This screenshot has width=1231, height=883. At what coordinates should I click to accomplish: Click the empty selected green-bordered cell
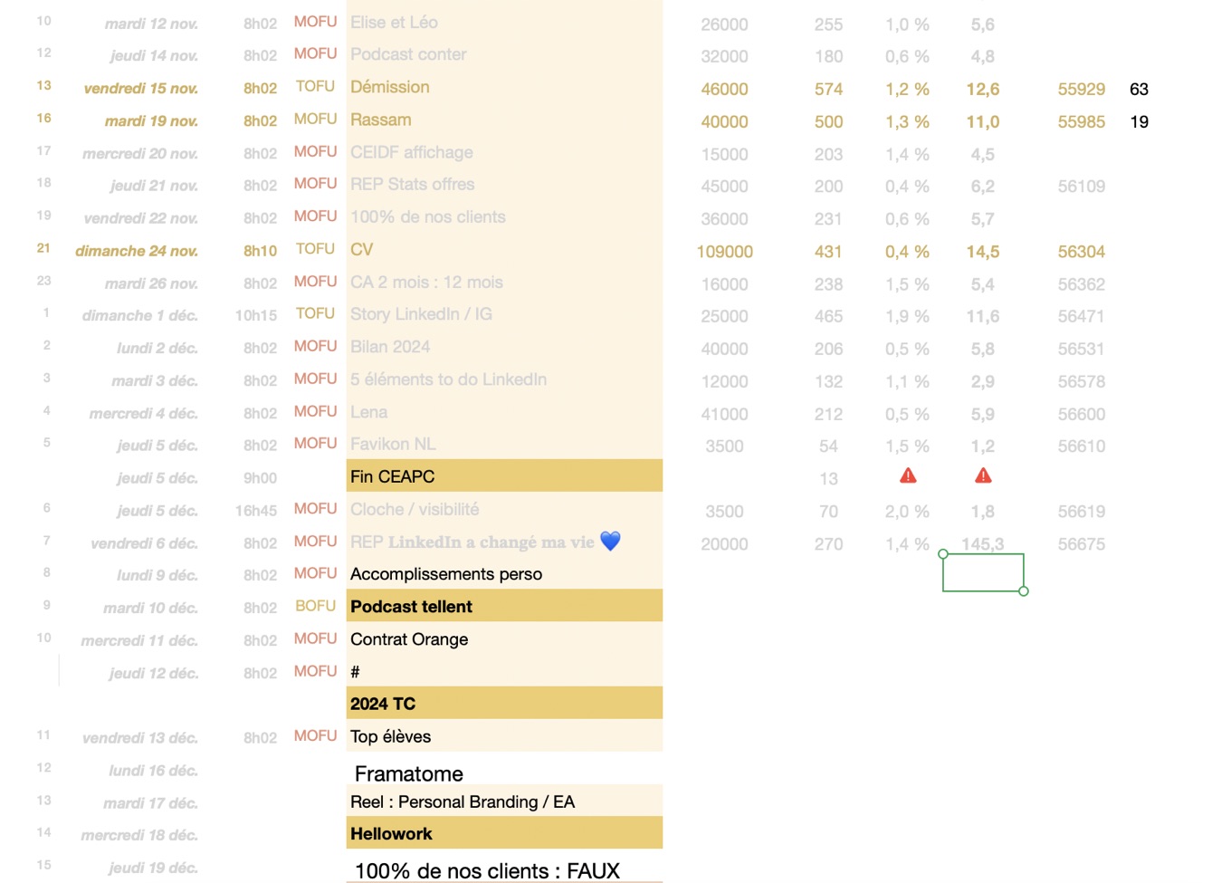pyautogui.click(x=983, y=572)
